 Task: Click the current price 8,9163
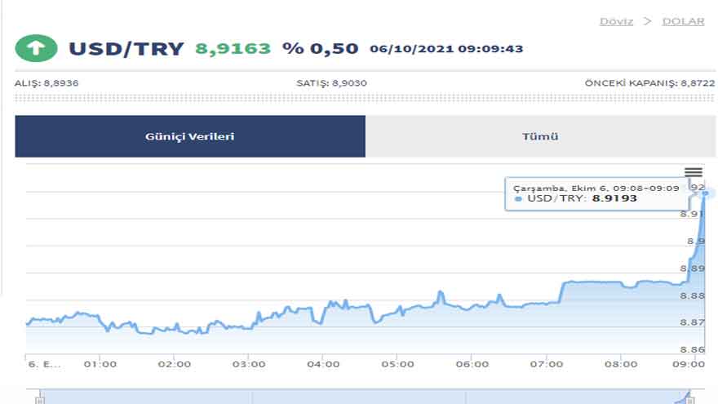point(233,48)
